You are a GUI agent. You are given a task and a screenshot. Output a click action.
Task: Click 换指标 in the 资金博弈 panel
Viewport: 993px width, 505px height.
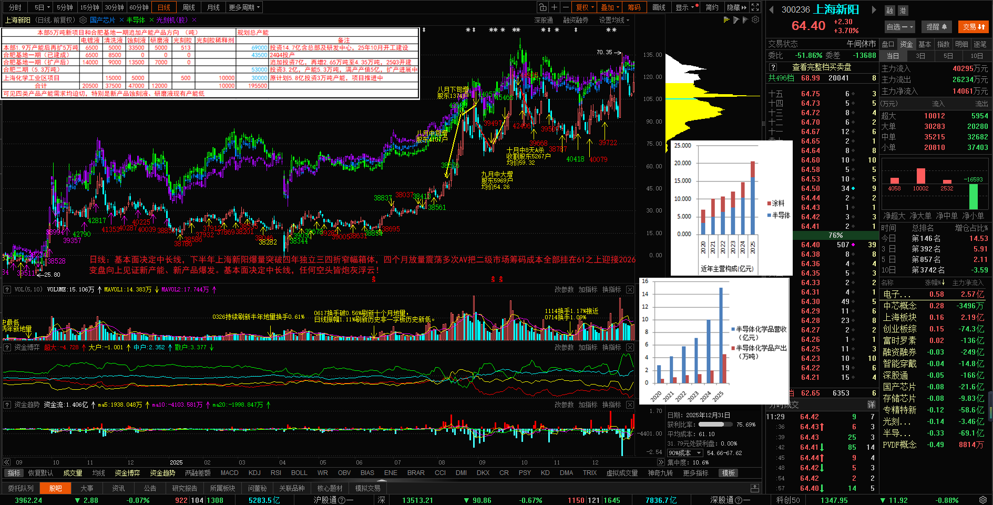tap(611, 347)
